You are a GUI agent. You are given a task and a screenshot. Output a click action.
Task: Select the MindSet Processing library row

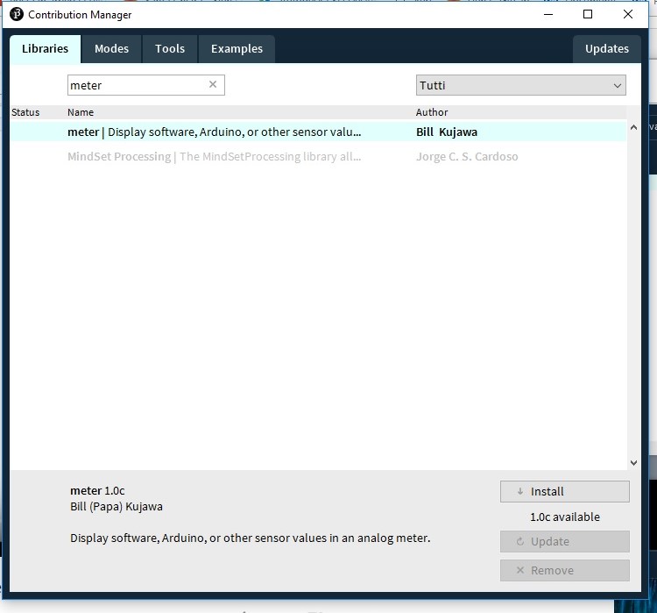[x=319, y=156]
